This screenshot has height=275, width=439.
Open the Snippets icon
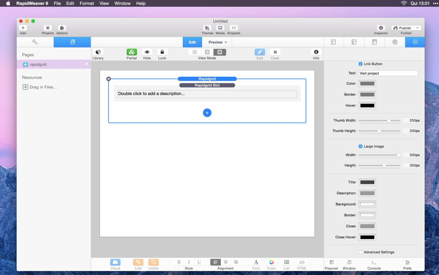[234, 28]
